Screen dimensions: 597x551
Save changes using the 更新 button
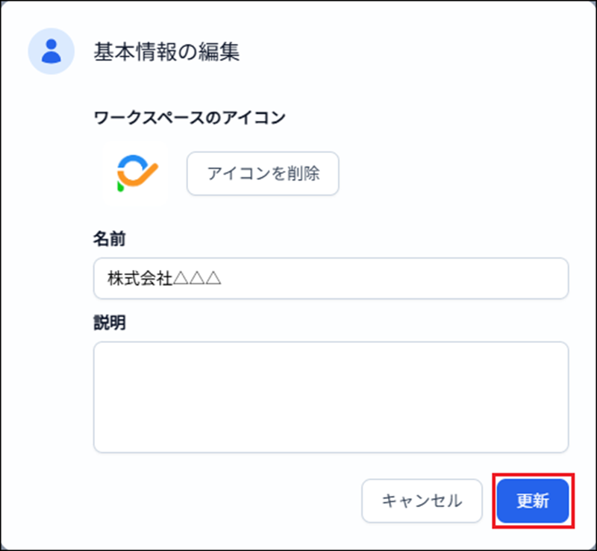tap(533, 500)
